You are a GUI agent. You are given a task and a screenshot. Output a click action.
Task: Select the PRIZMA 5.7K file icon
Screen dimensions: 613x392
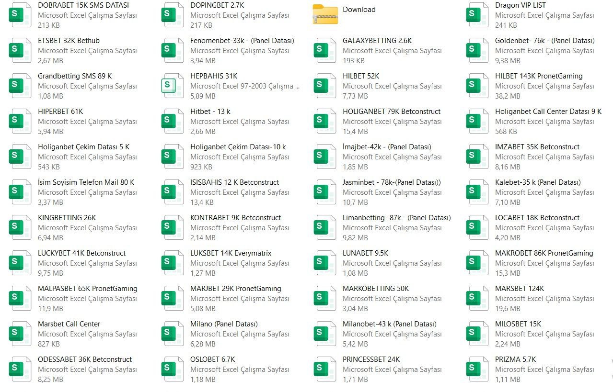click(x=477, y=369)
